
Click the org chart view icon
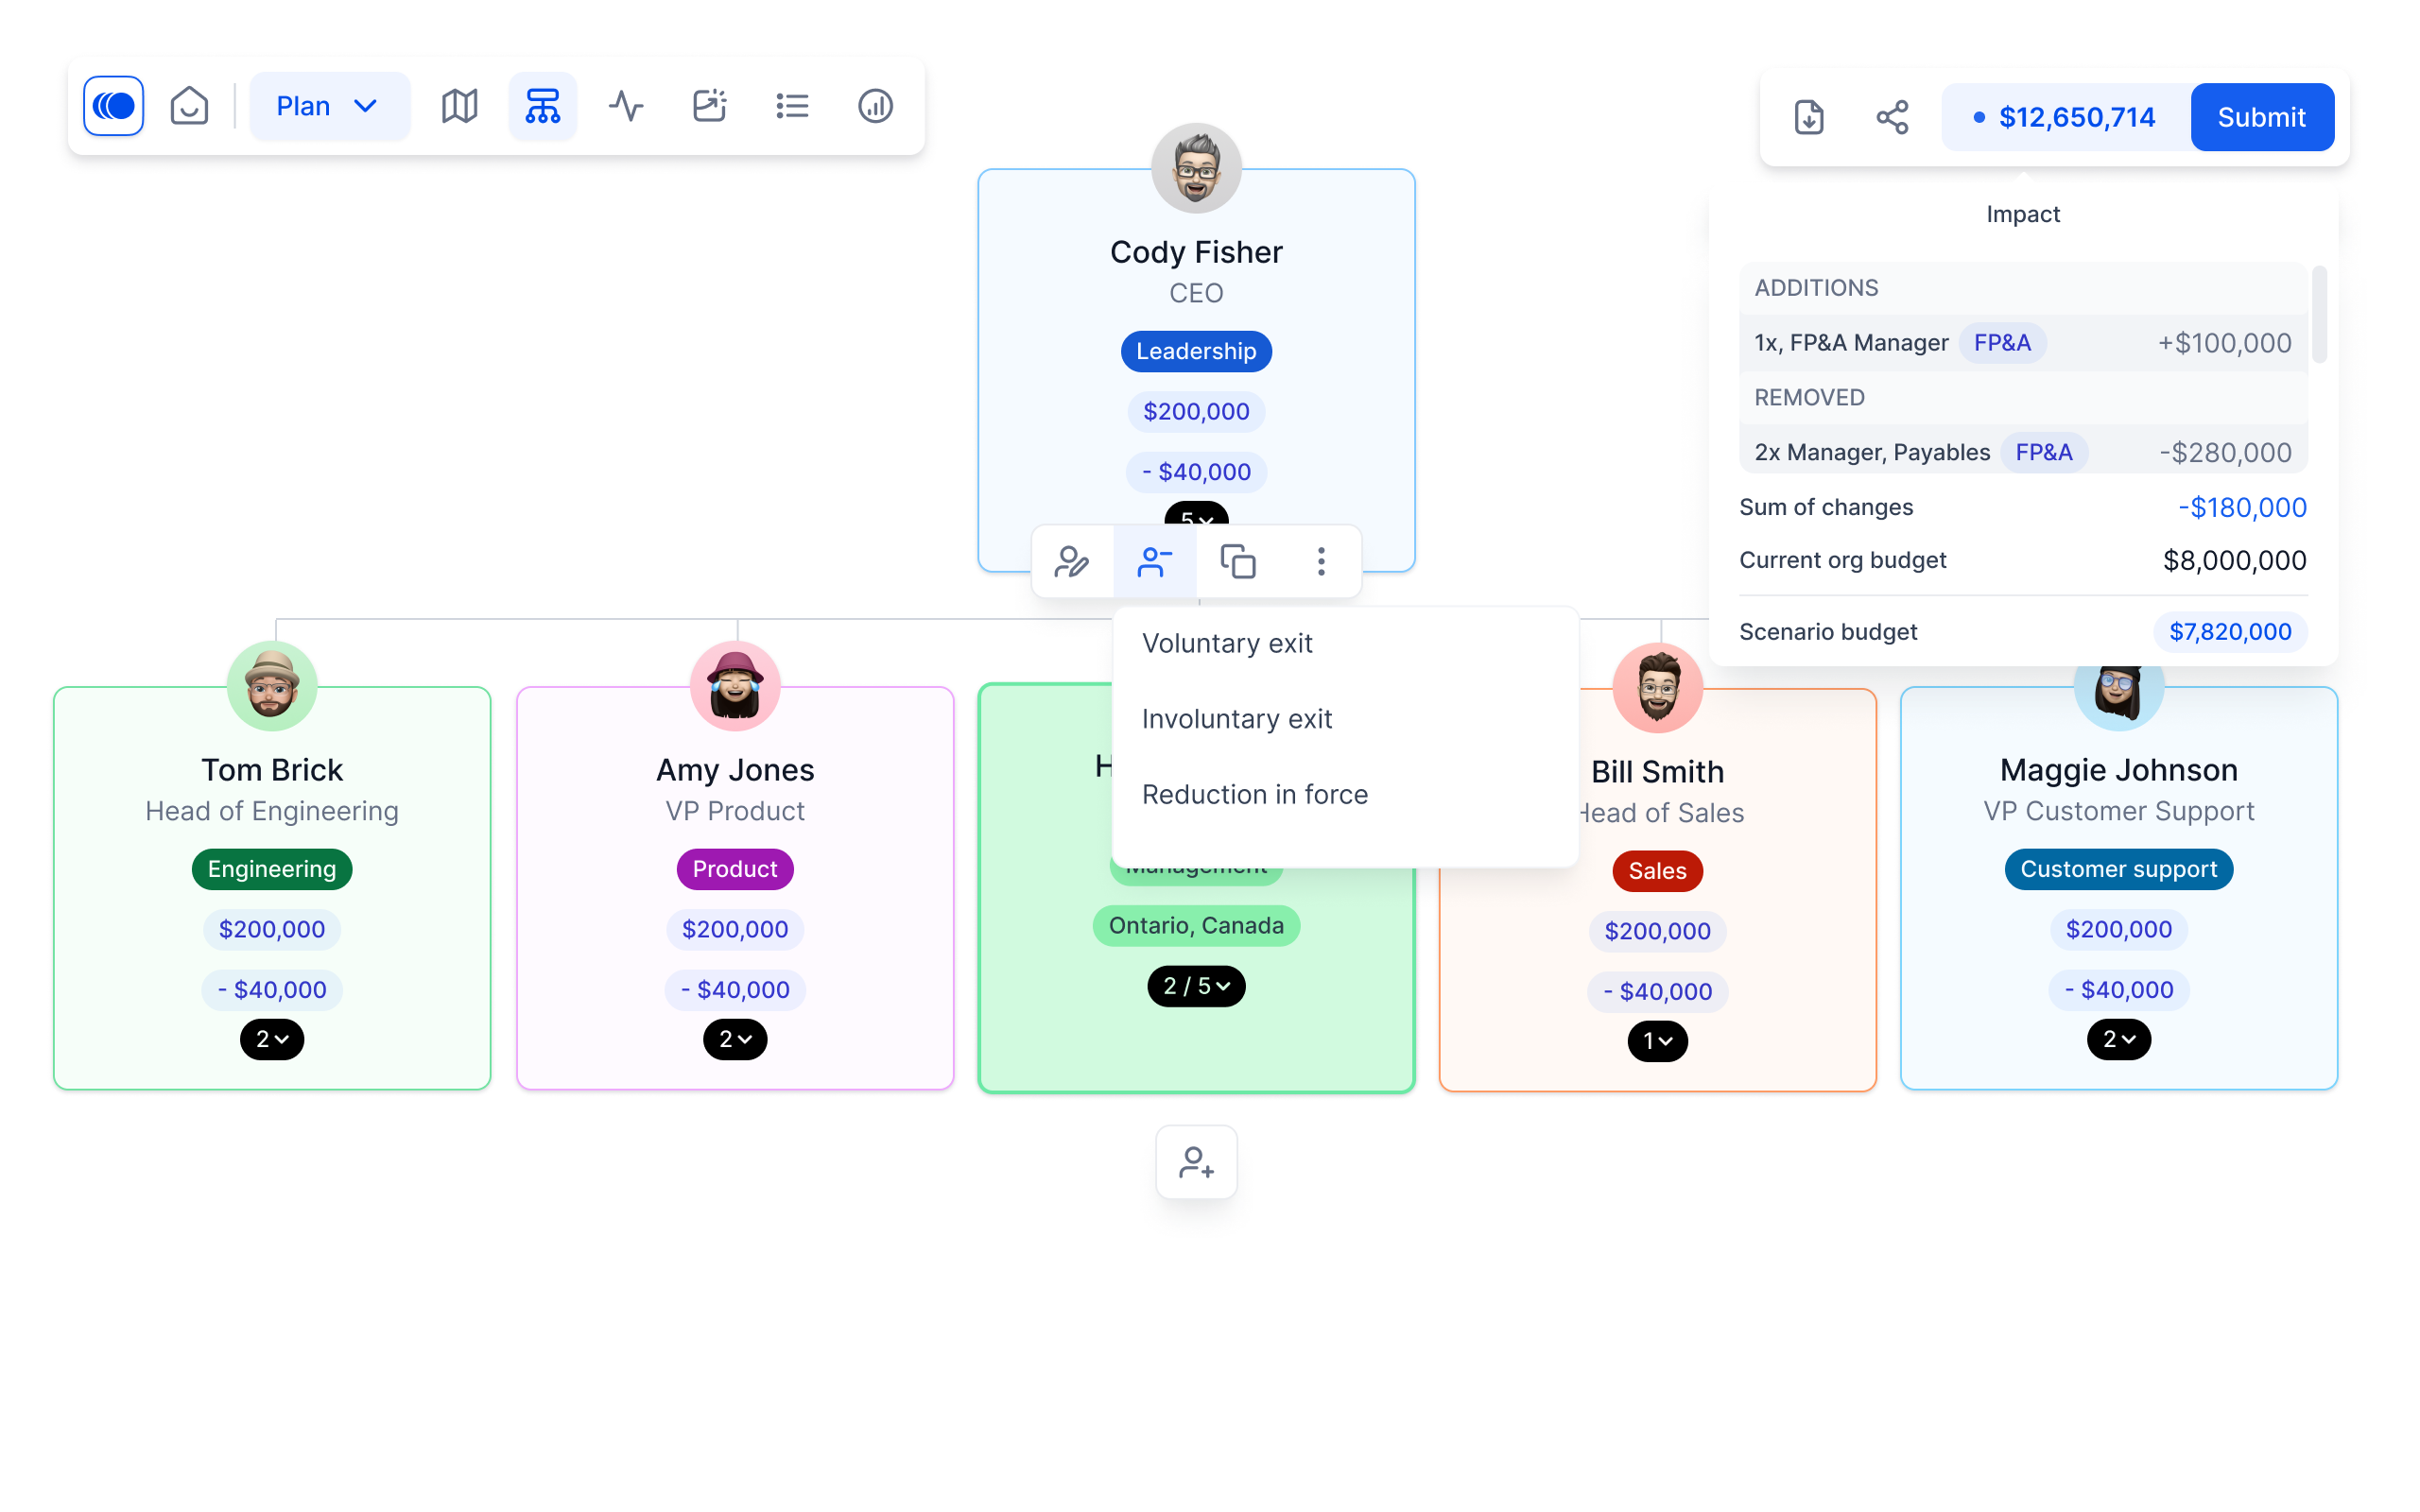[540, 106]
